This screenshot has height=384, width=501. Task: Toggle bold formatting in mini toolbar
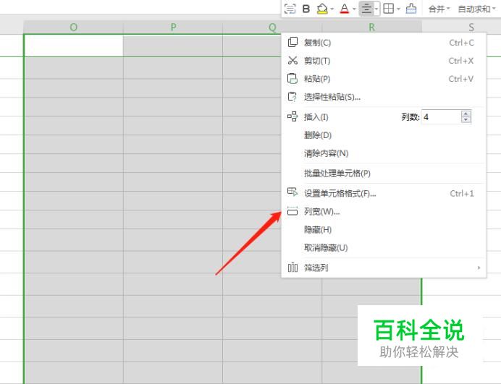(306, 9)
